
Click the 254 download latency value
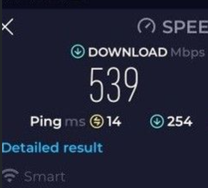(x=180, y=122)
